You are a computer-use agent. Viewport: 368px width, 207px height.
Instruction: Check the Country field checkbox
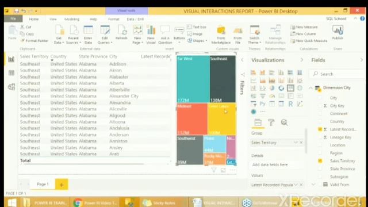(x=320, y=121)
